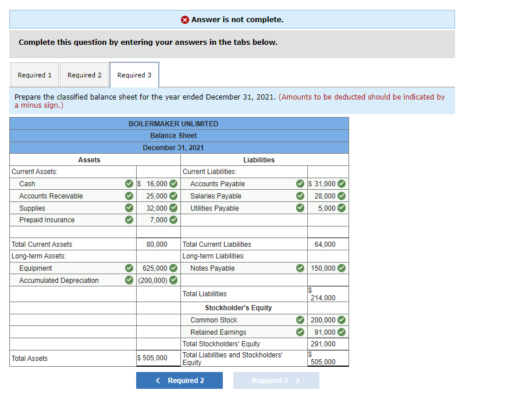Edit the Retained Earnings amount 91,000
Viewport: 519px width, 404px height.
click(328, 332)
